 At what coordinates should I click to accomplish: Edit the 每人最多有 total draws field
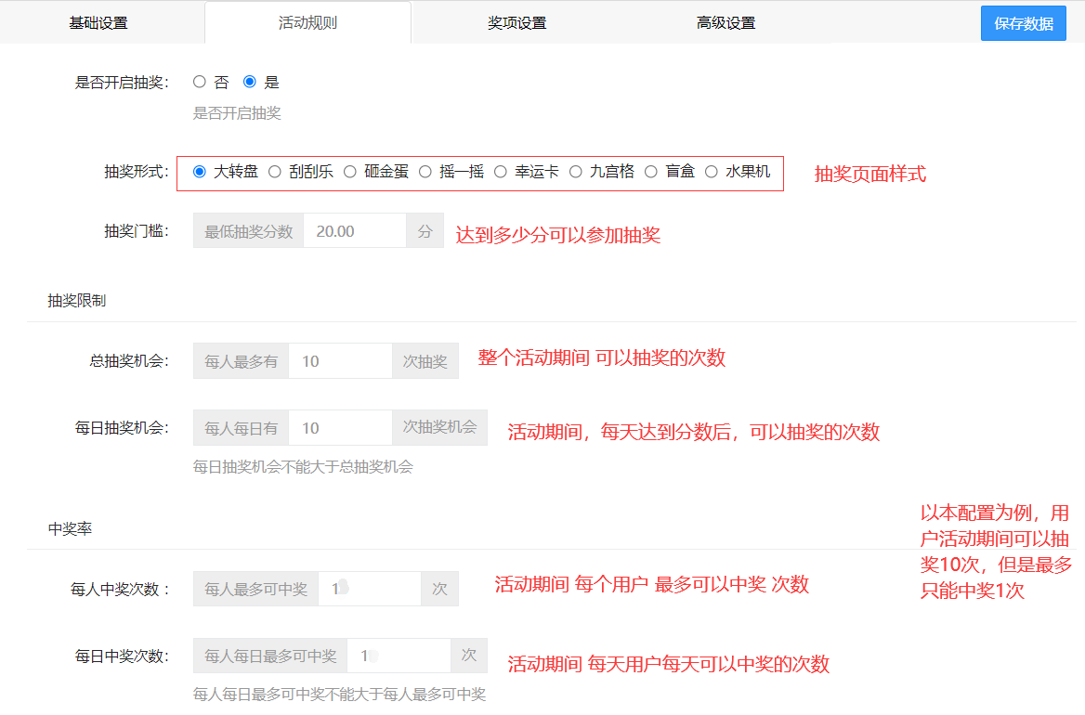point(340,361)
